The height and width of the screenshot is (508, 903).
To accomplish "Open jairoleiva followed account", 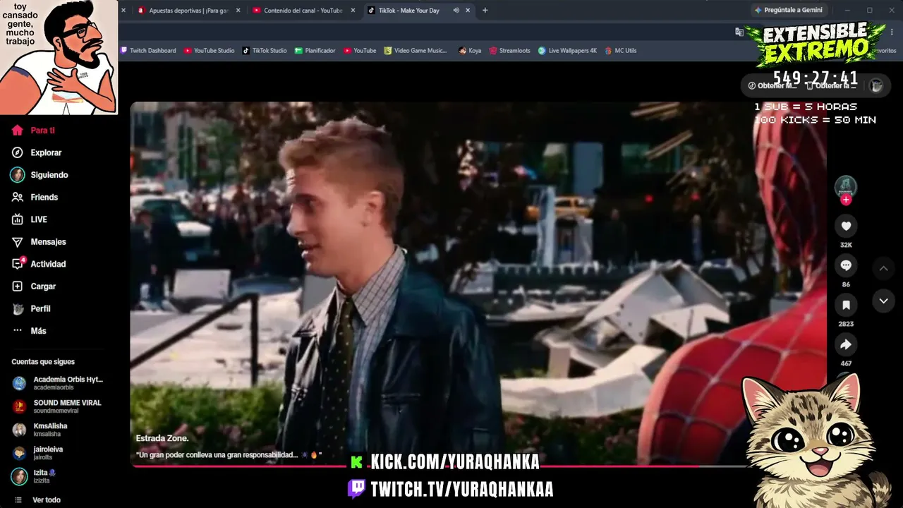I will tap(38, 453).
